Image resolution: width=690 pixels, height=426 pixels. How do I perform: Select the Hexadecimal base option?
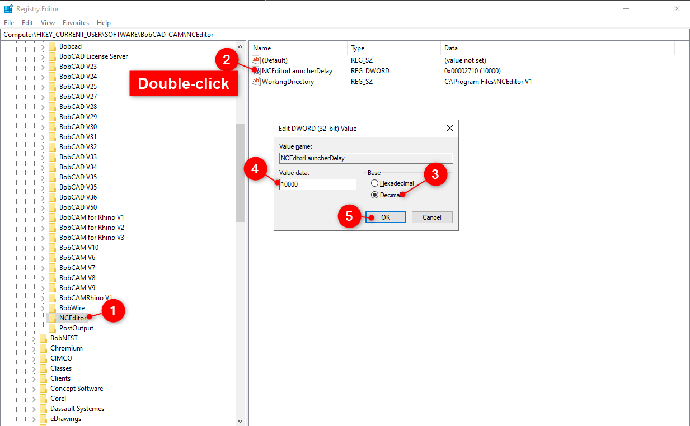(x=374, y=183)
